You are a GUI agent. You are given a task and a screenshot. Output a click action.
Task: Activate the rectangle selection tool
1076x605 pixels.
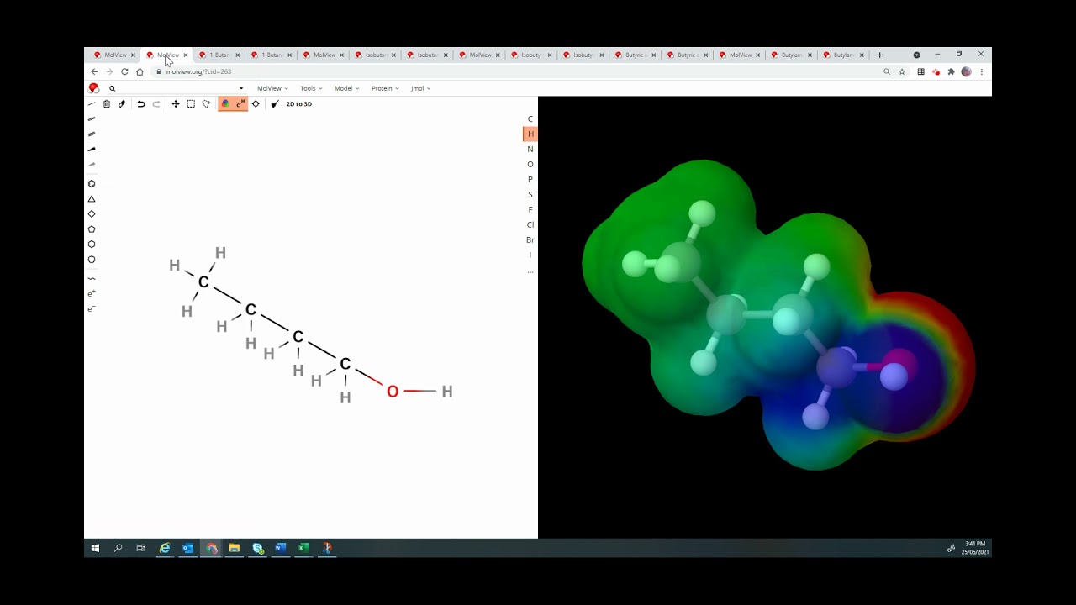tap(191, 103)
